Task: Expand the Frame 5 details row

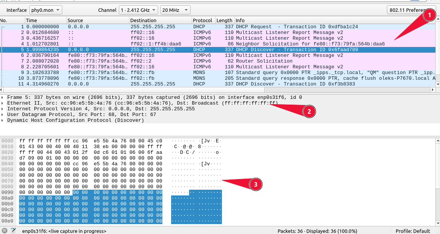Action: click(x=3, y=97)
